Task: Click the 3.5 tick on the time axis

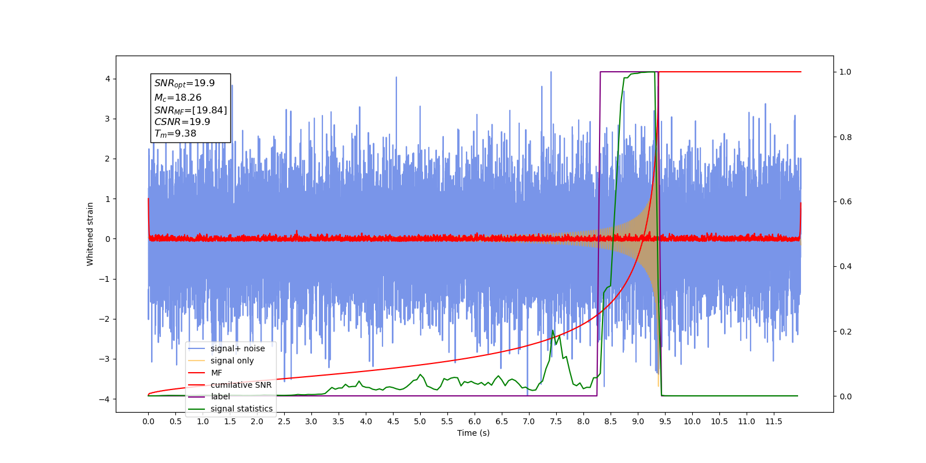Action: (x=339, y=421)
